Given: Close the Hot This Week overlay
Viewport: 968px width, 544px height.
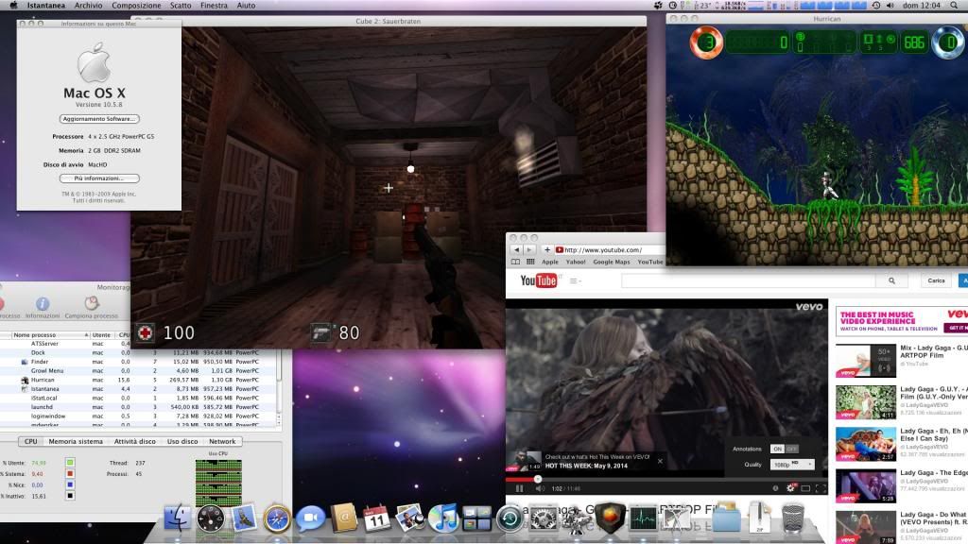Looking at the screenshot, I should pyautogui.click(x=660, y=461).
